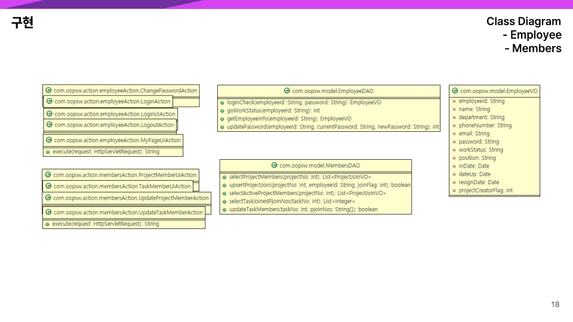The image size is (573, 322).
Task: Click the class icon beside LogoutAction
Action: [x=50, y=125]
